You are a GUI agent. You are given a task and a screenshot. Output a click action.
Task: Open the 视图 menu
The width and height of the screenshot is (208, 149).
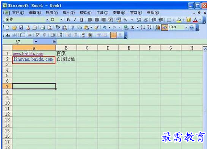coord(52,13)
